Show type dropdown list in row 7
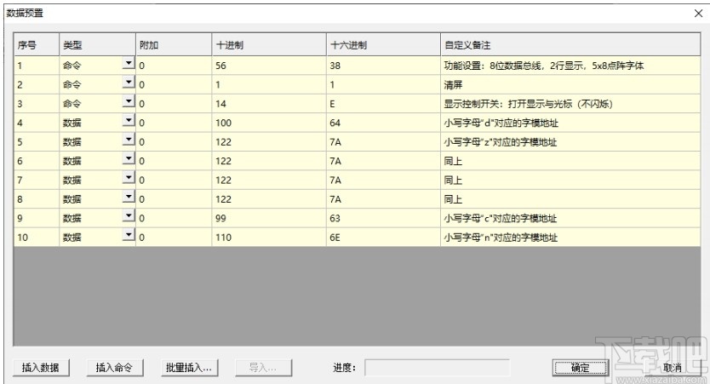This screenshot has height=384, width=710. (x=129, y=177)
